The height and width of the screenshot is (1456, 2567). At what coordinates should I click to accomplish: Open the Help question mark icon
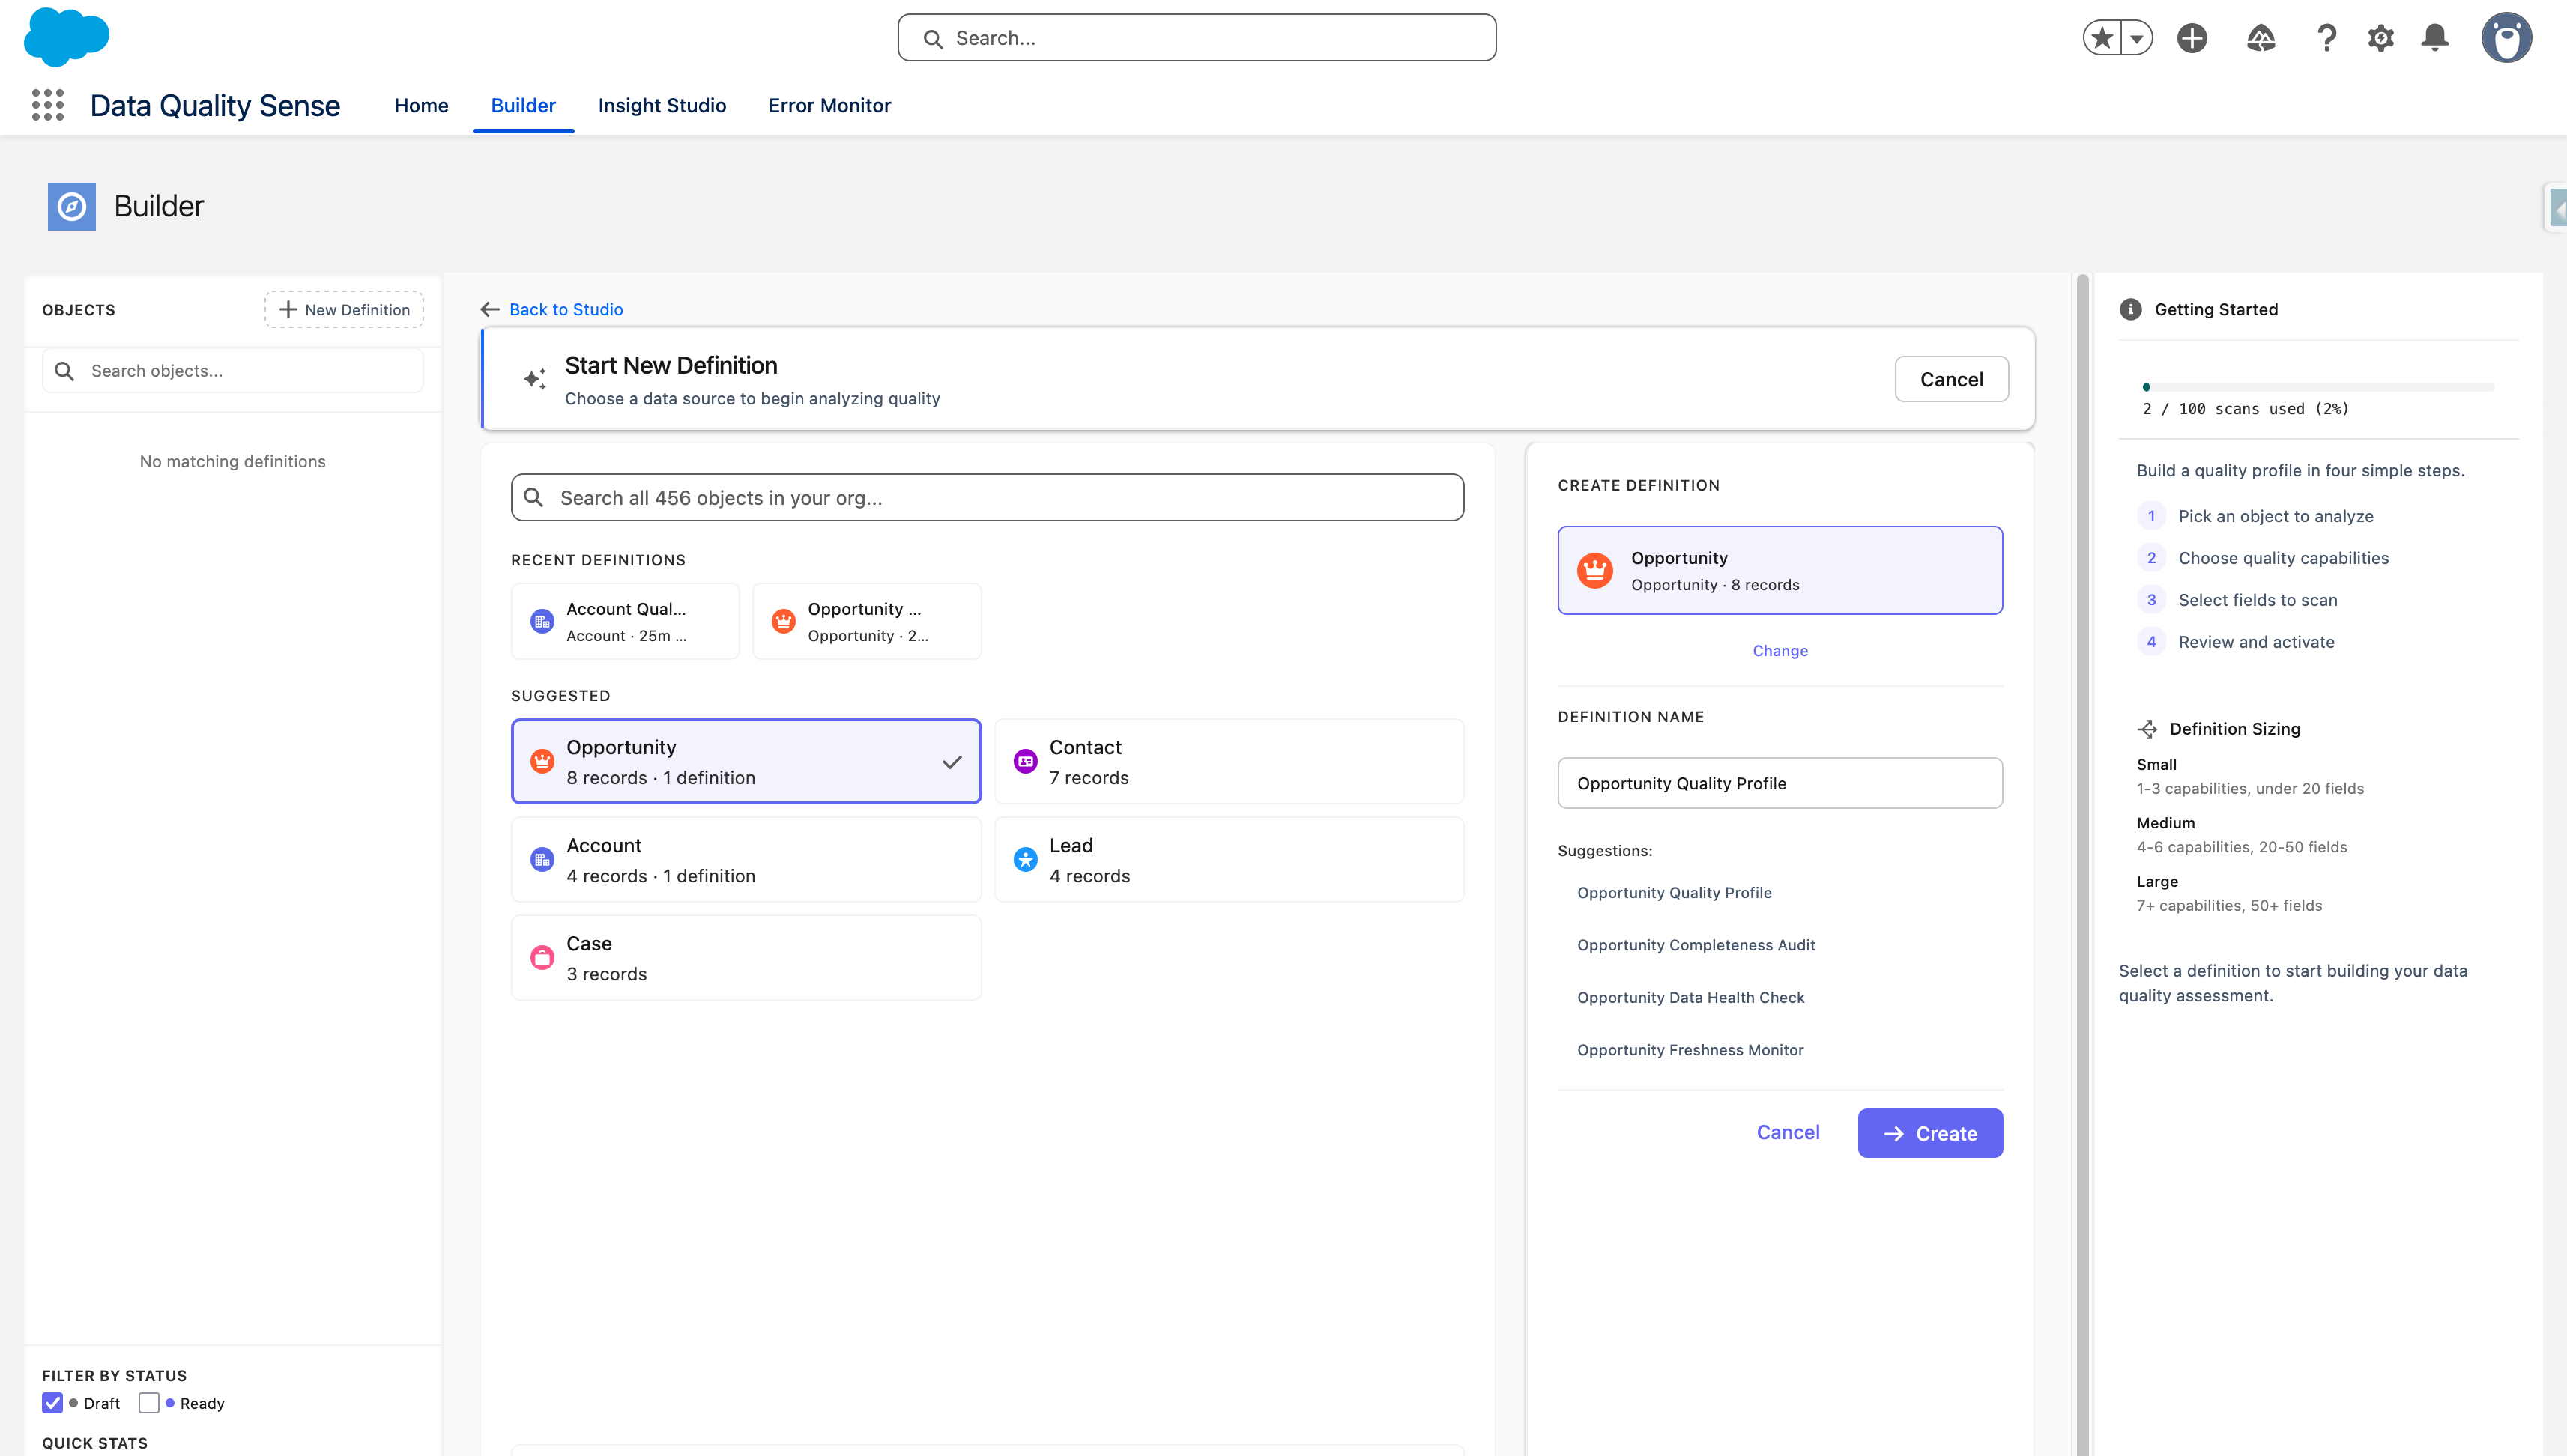(x=2327, y=38)
